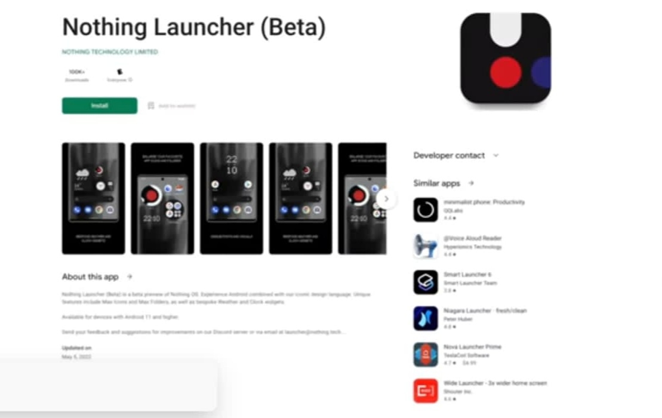662x418 pixels.
Task: Open Niagara Launcher app icon
Action: click(x=425, y=318)
